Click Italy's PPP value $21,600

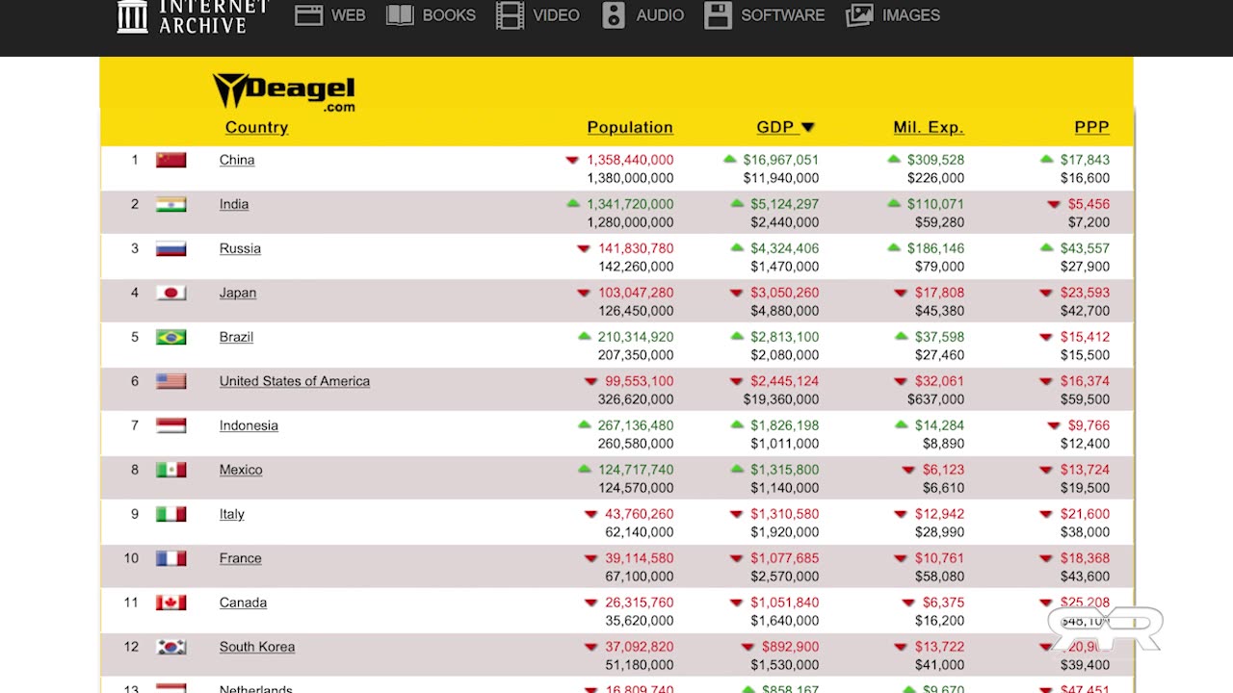click(x=1085, y=514)
